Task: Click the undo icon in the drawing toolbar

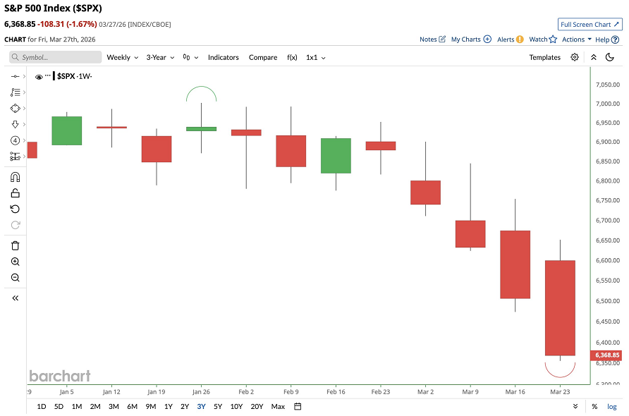Action: [15, 209]
